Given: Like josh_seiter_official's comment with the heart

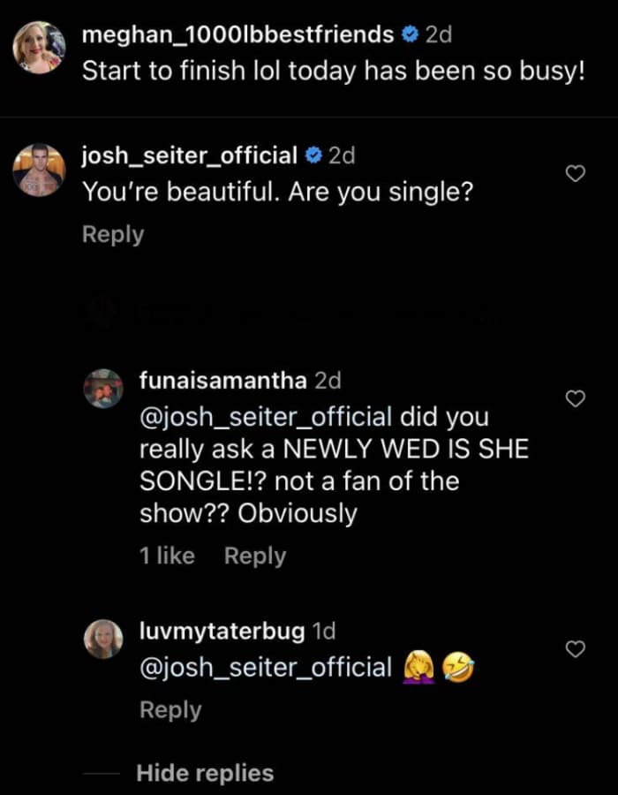Looking at the screenshot, I should 575,174.
